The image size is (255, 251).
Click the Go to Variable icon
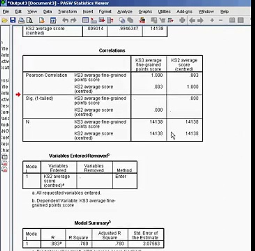[x=102, y=20]
